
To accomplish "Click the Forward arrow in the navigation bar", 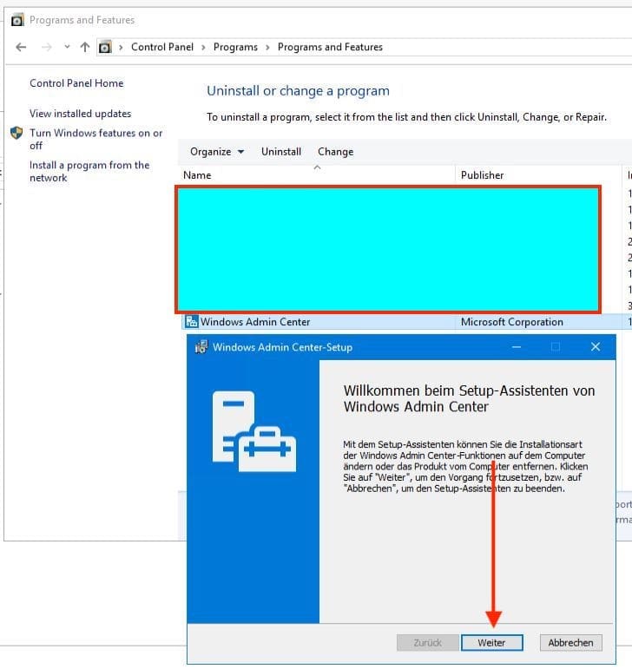I will coord(47,47).
